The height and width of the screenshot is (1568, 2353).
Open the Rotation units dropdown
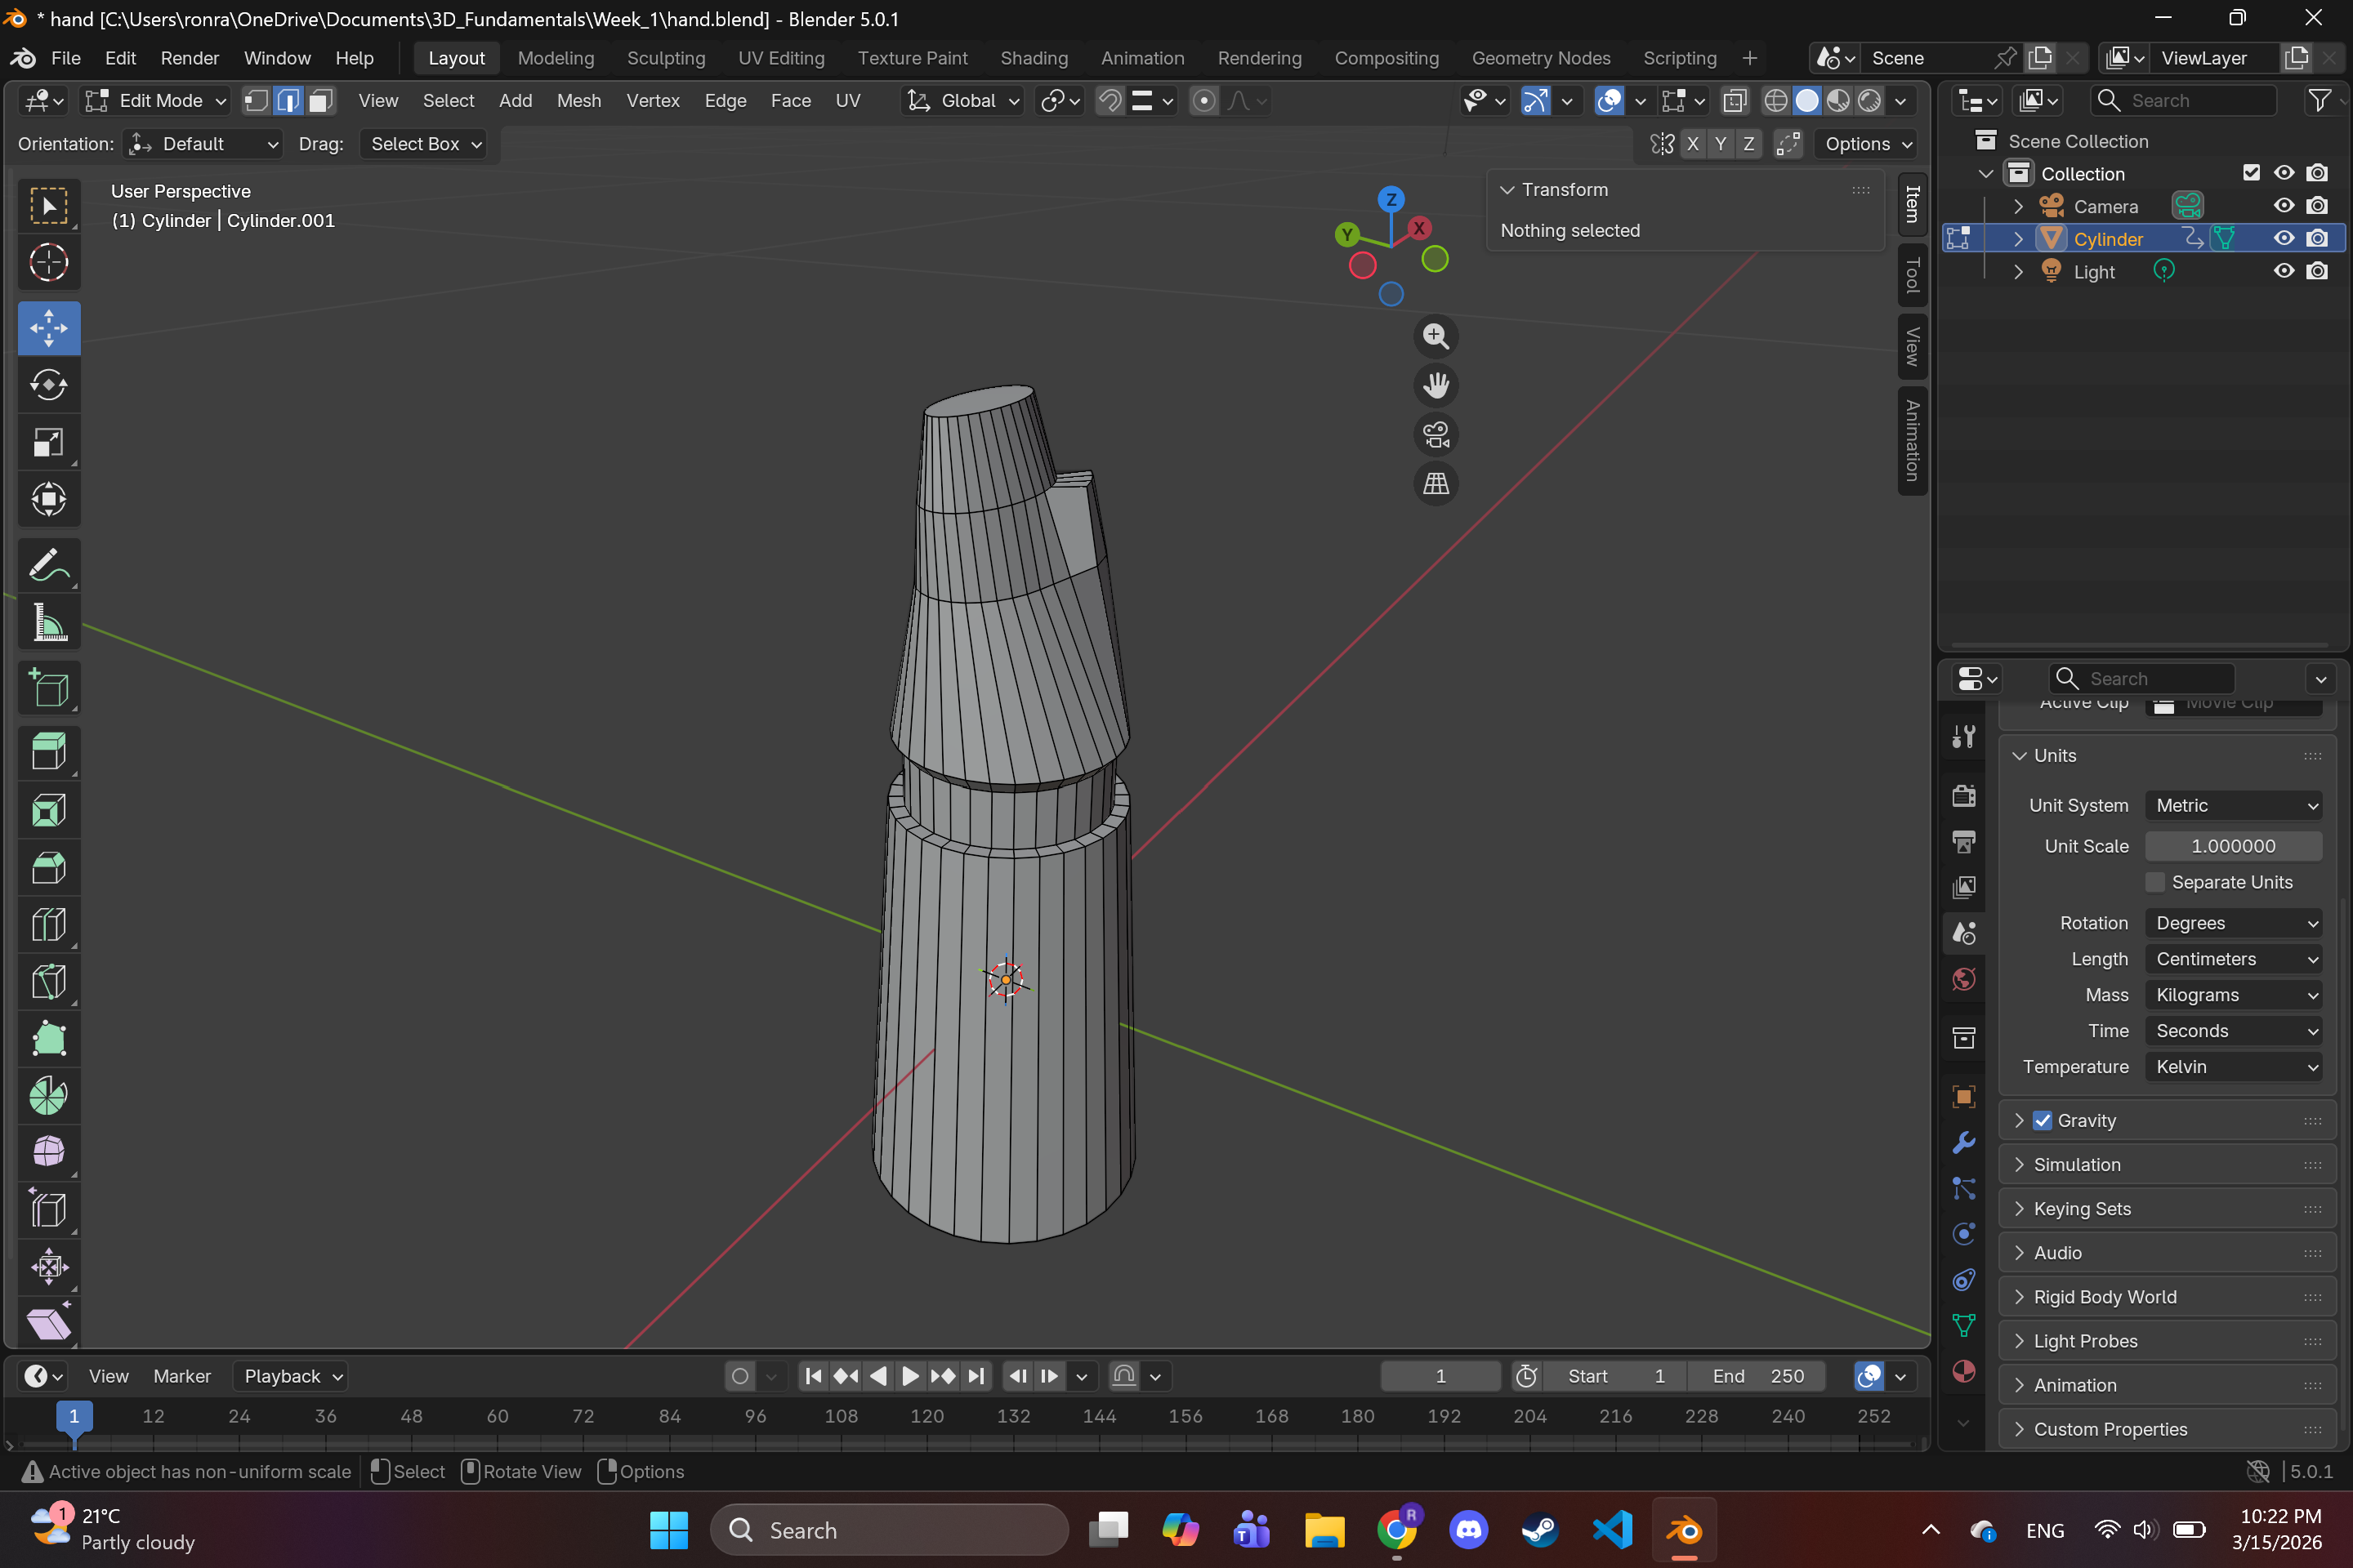pos(2233,923)
